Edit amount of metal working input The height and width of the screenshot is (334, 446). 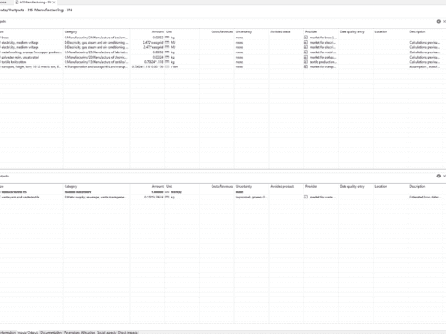148,52
